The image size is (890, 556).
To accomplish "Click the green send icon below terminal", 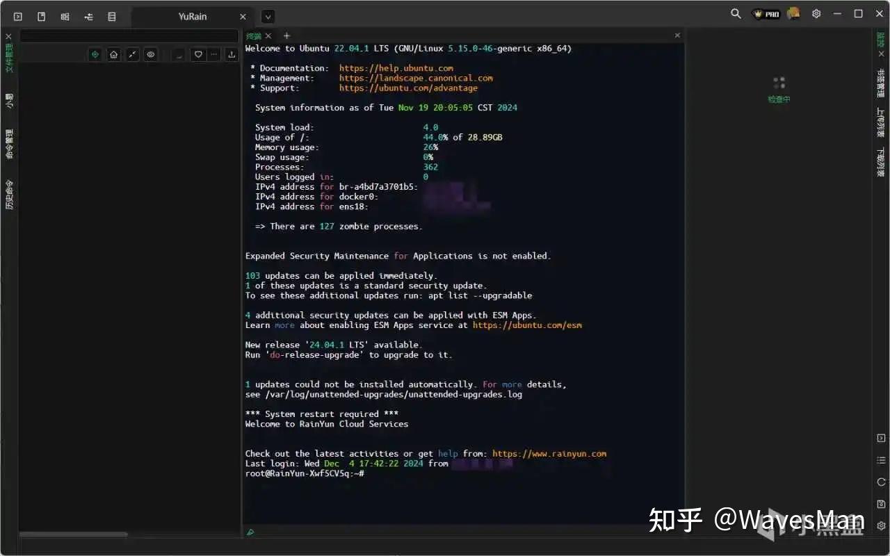I will pyautogui.click(x=250, y=533).
